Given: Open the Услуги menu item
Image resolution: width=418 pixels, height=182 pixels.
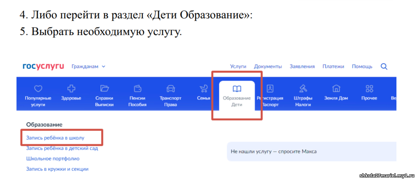Looking at the screenshot, I should pyautogui.click(x=238, y=66).
